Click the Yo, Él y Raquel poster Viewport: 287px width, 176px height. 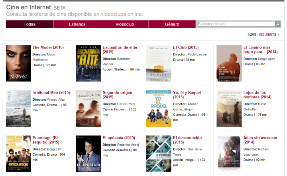(x=159, y=108)
